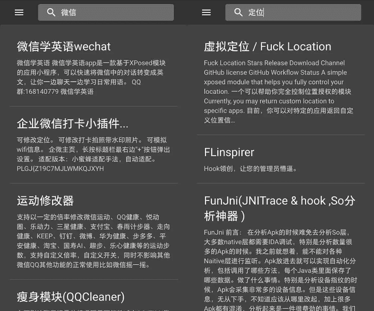
Task: Open hamburger menu beside 定位 search
Action: click(x=206, y=12)
